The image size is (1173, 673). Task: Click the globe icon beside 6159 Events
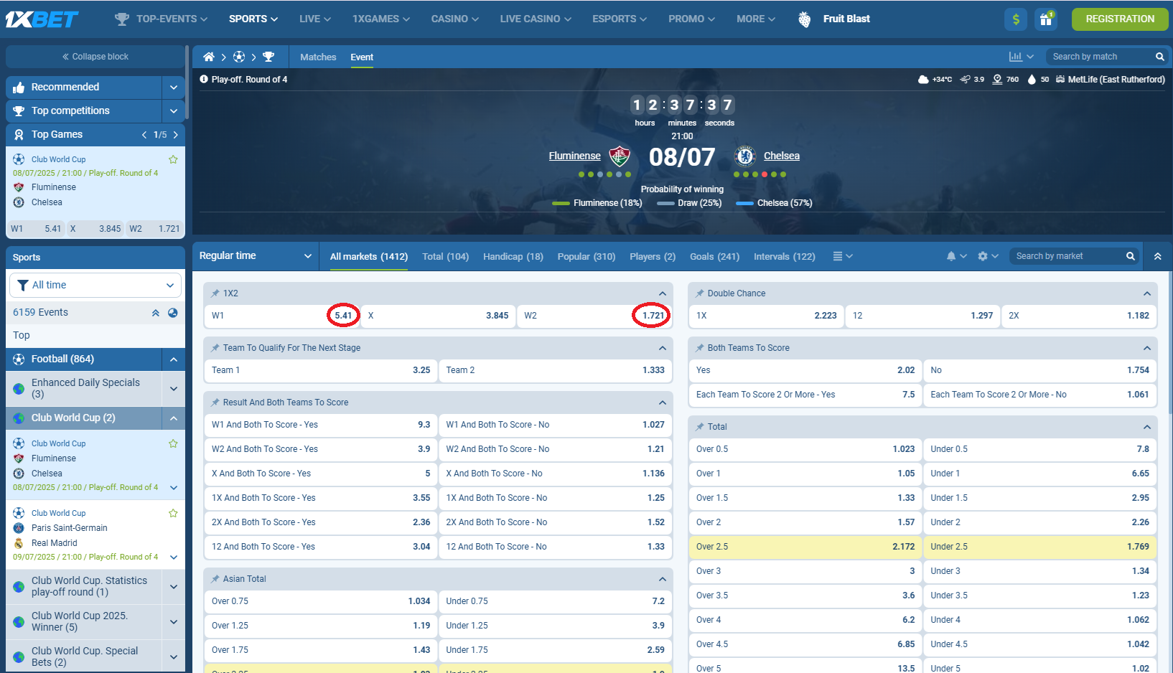(x=172, y=313)
